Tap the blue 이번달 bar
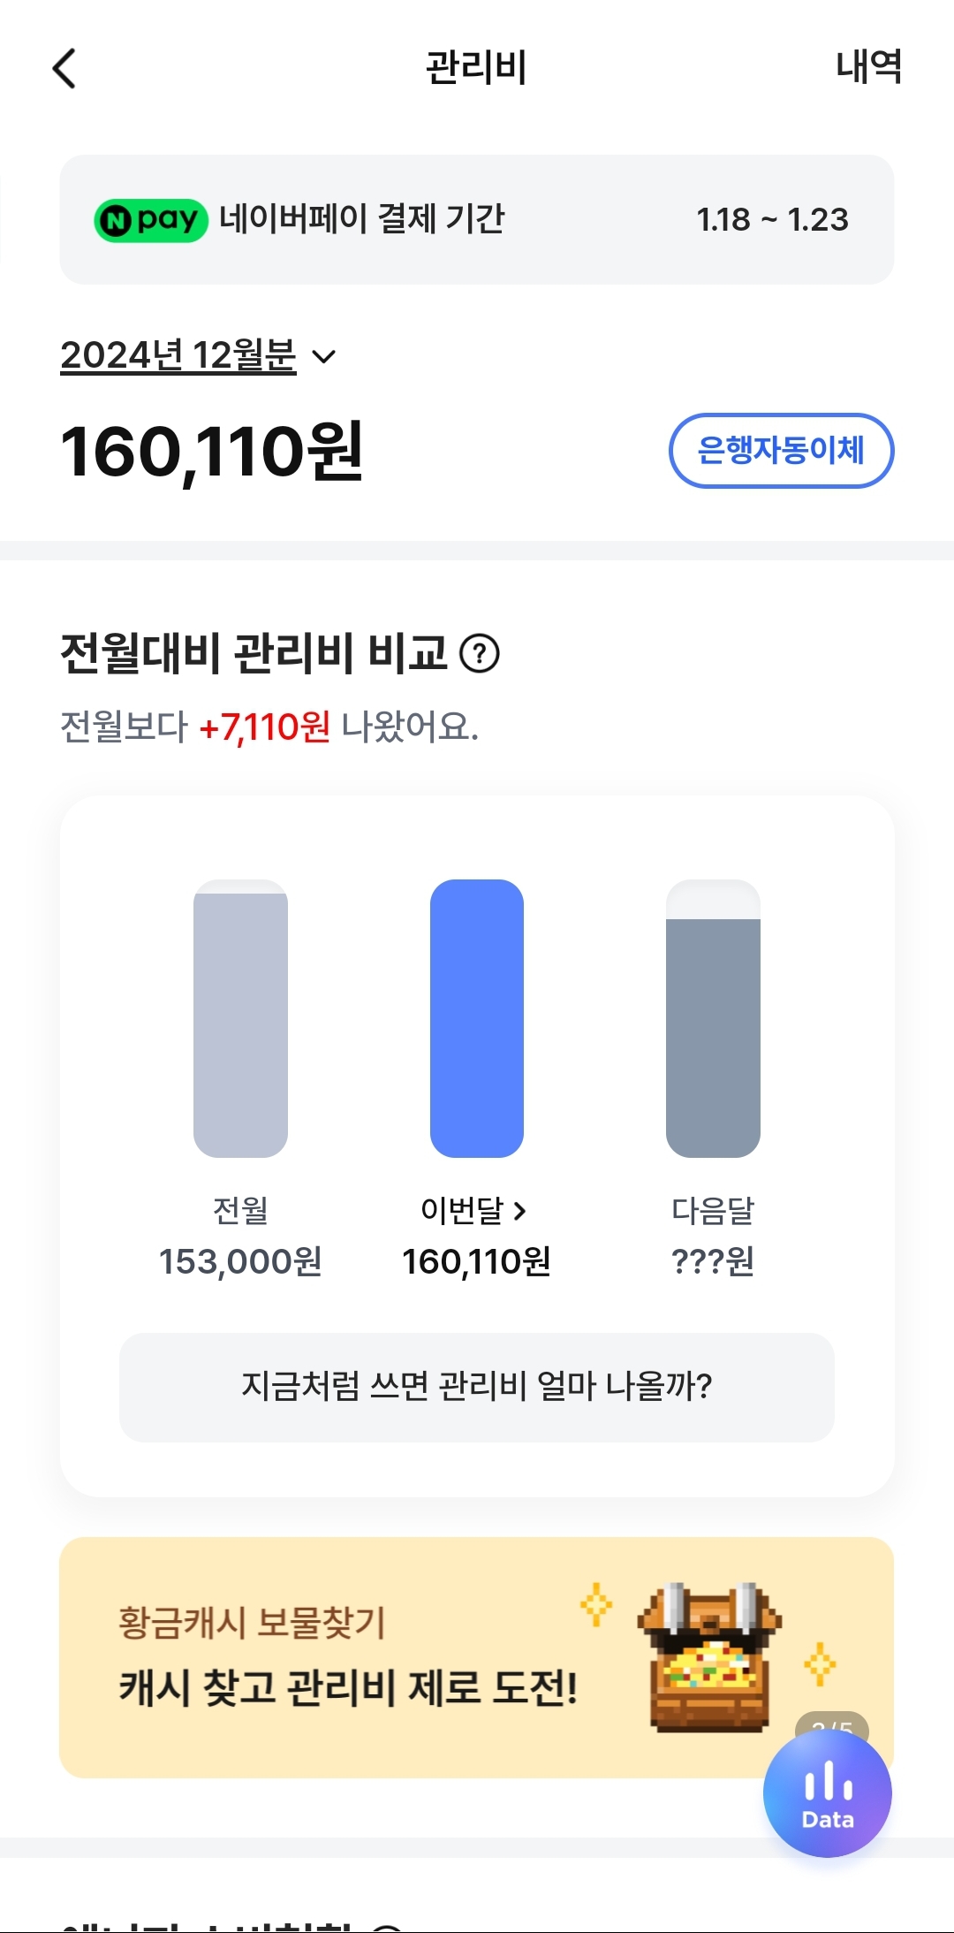Viewport: 954px width, 1933px height. (477, 1019)
